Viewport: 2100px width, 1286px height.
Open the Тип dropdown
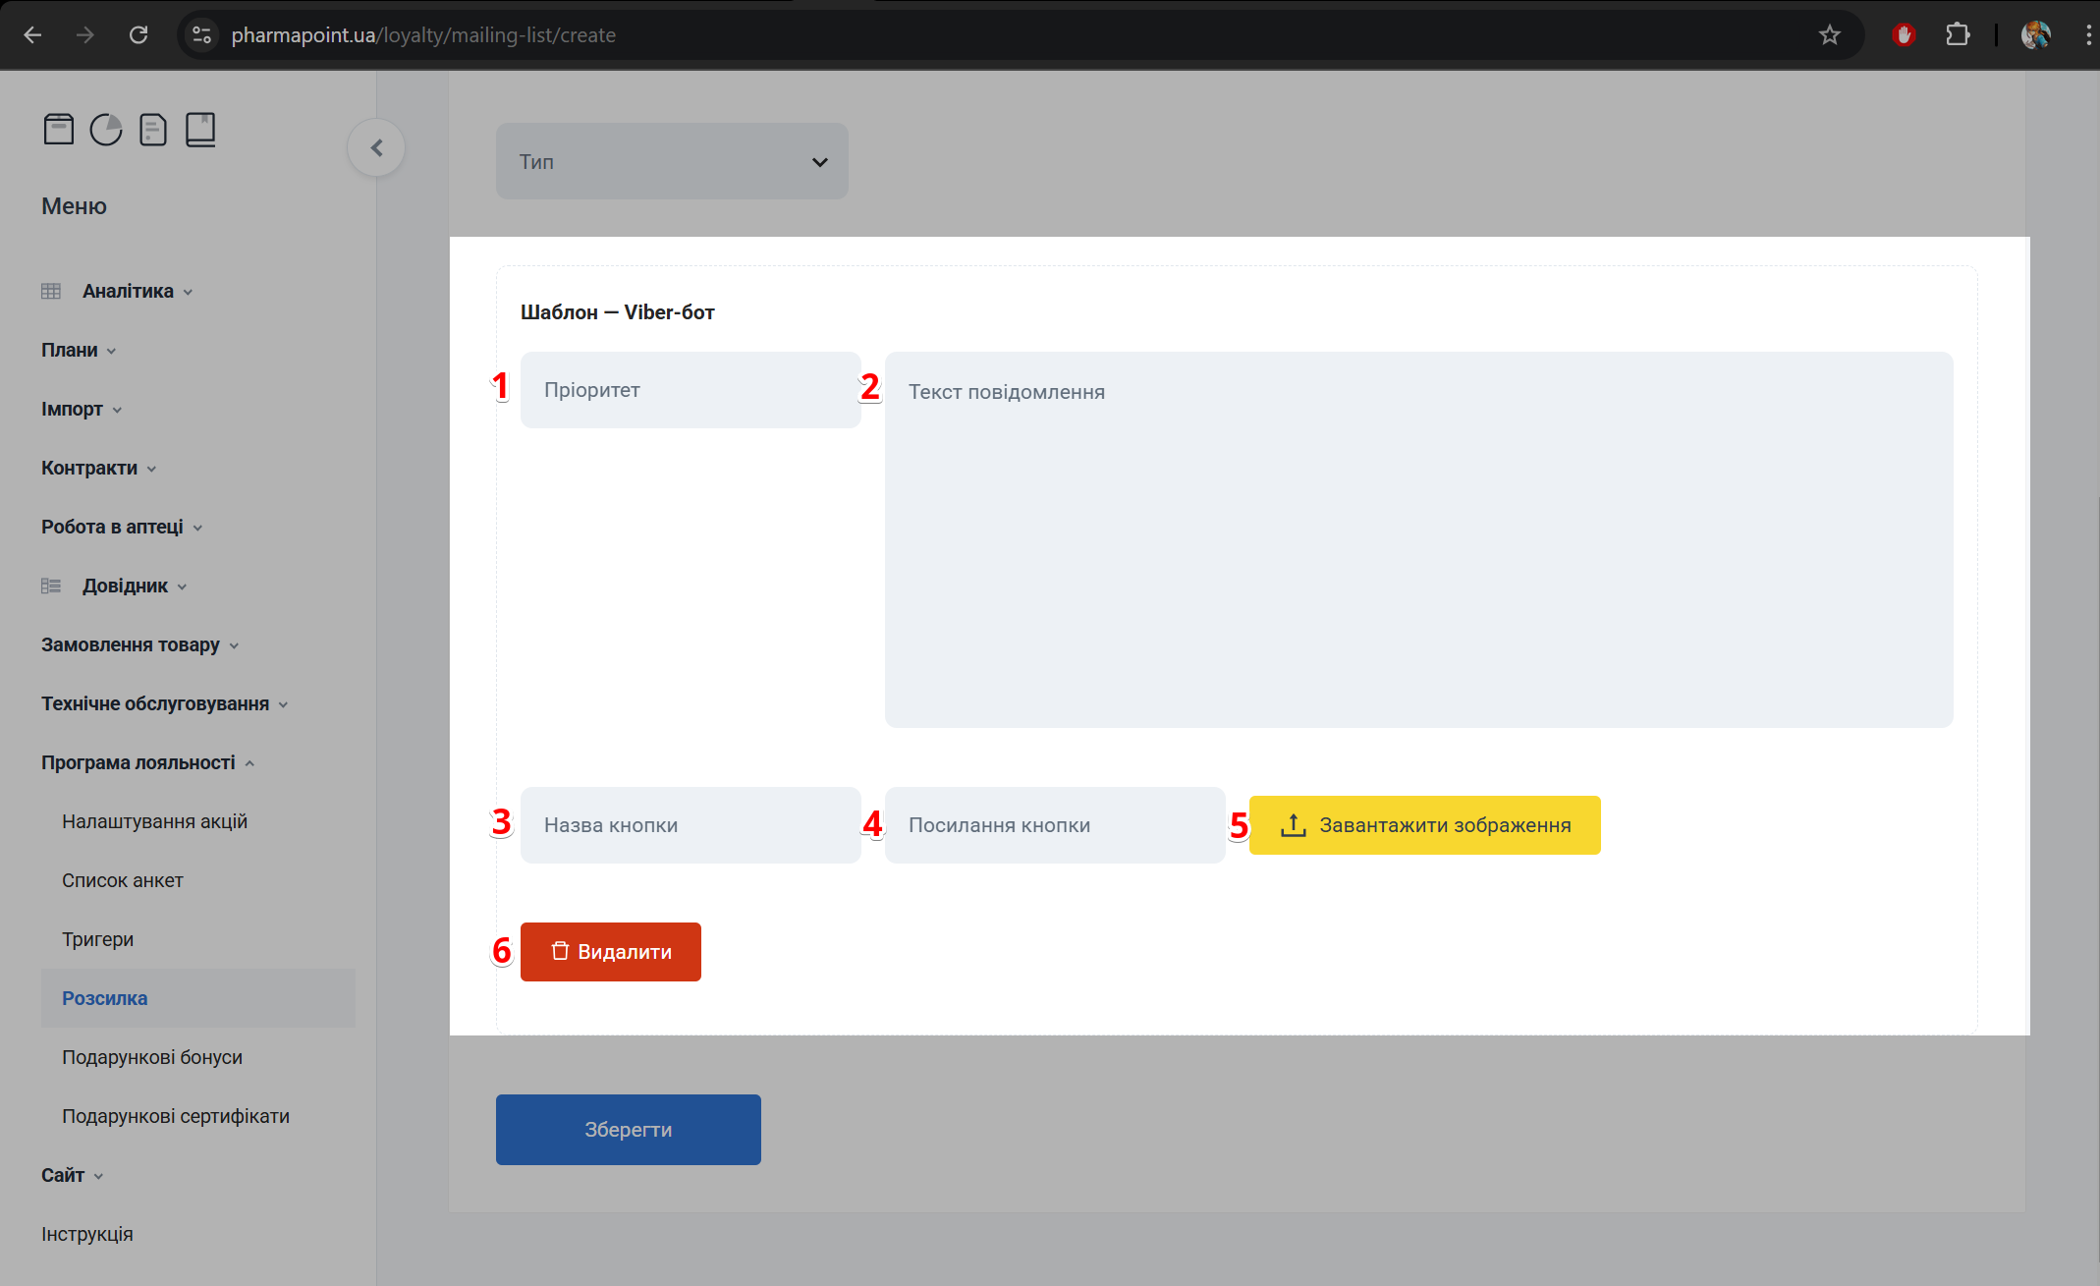672,161
